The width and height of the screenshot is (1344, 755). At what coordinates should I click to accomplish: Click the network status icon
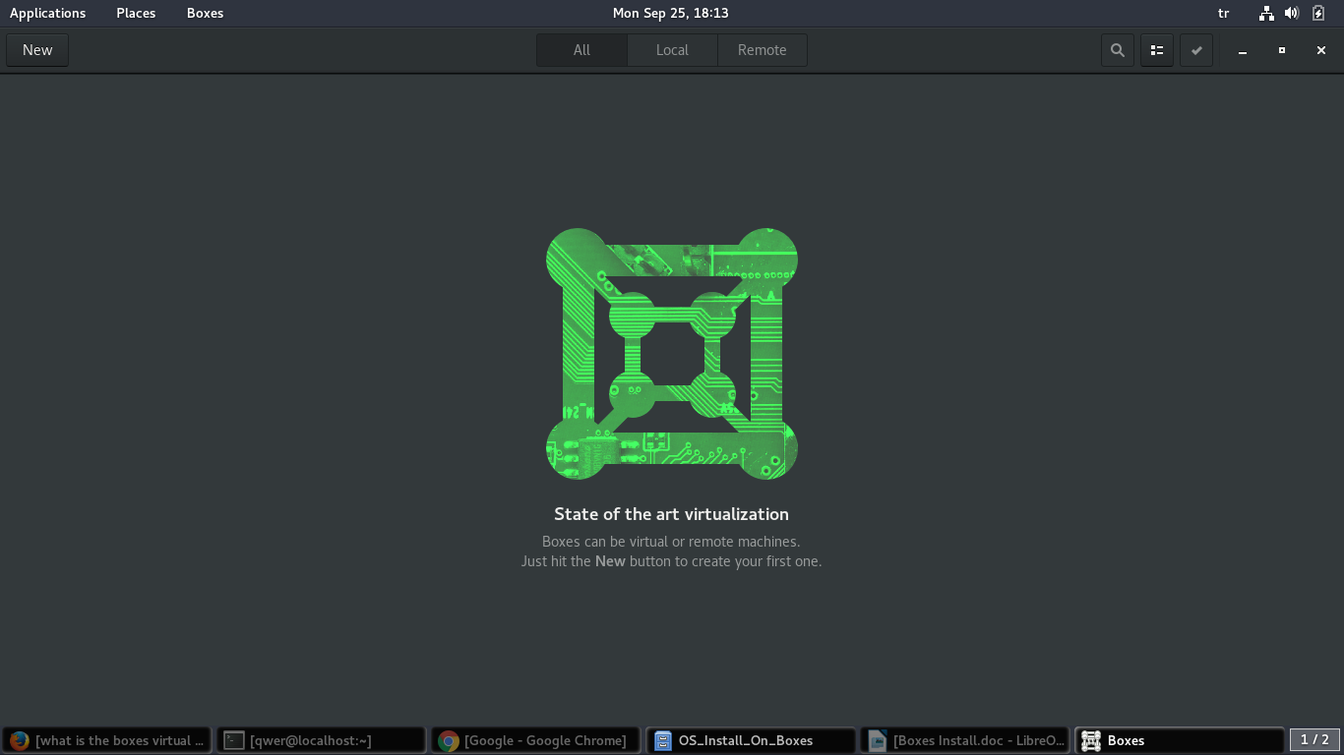(1266, 13)
